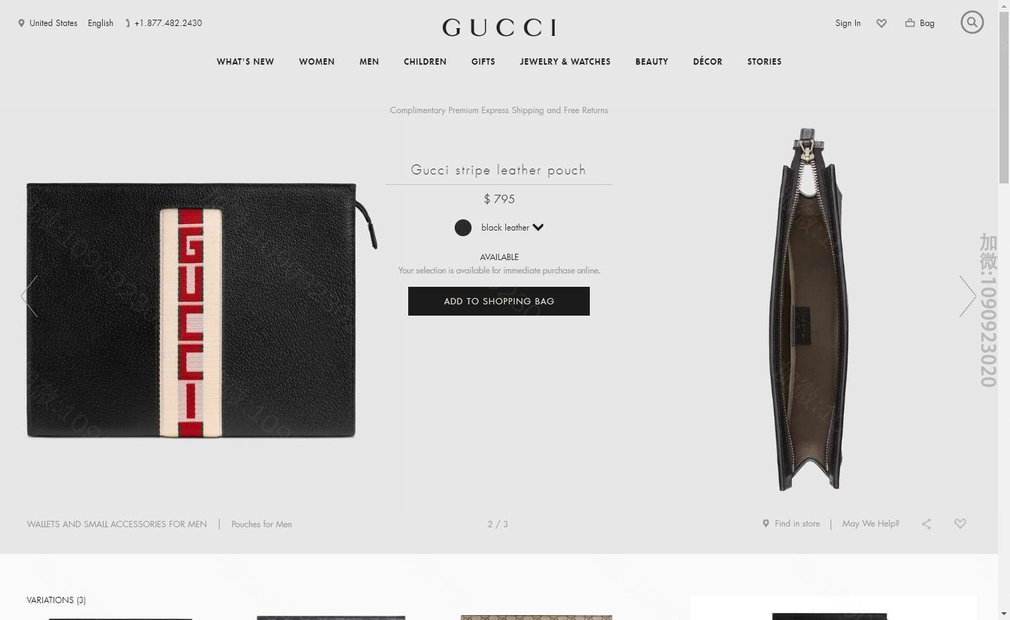
Task: Open the DÉCOR menu
Action: coord(707,62)
